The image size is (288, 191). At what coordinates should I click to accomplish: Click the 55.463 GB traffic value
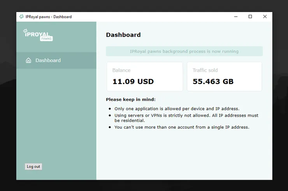213,82
